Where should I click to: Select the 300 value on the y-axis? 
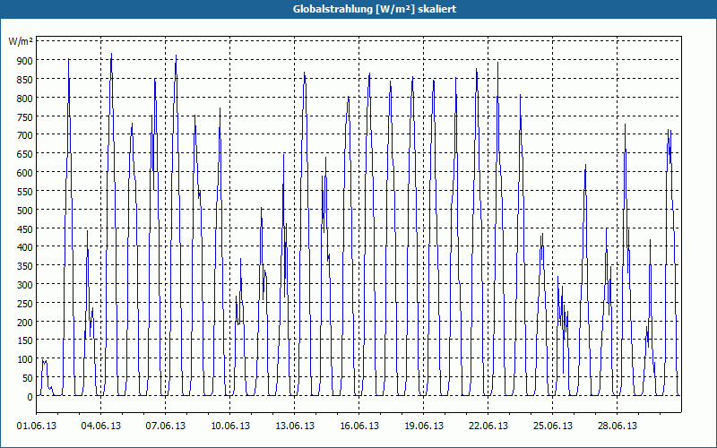[25, 285]
